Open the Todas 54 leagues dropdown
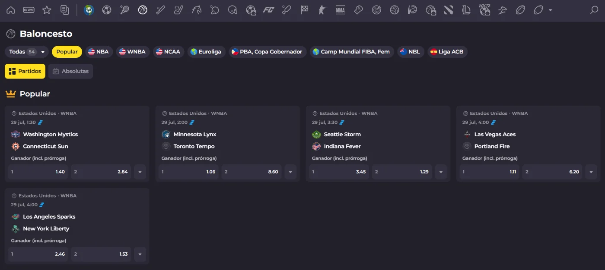This screenshot has height=270, width=605. coord(27,52)
